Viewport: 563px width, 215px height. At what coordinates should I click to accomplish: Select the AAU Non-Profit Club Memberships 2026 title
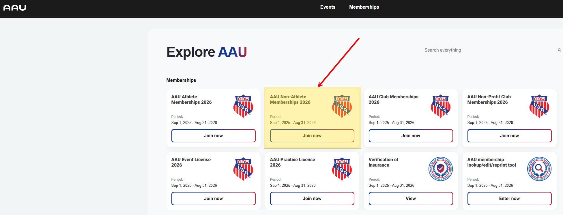coord(489,99)
